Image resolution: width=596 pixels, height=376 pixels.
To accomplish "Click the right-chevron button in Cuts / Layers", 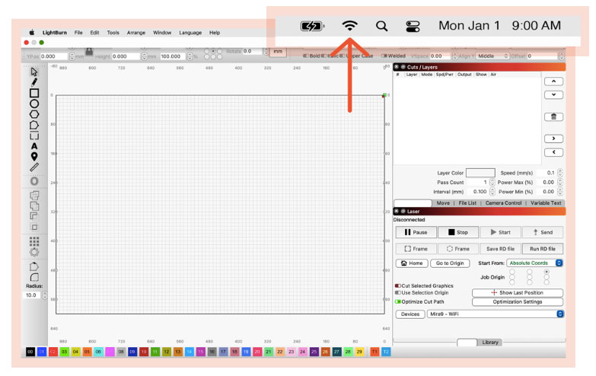I will click(553, 139).
